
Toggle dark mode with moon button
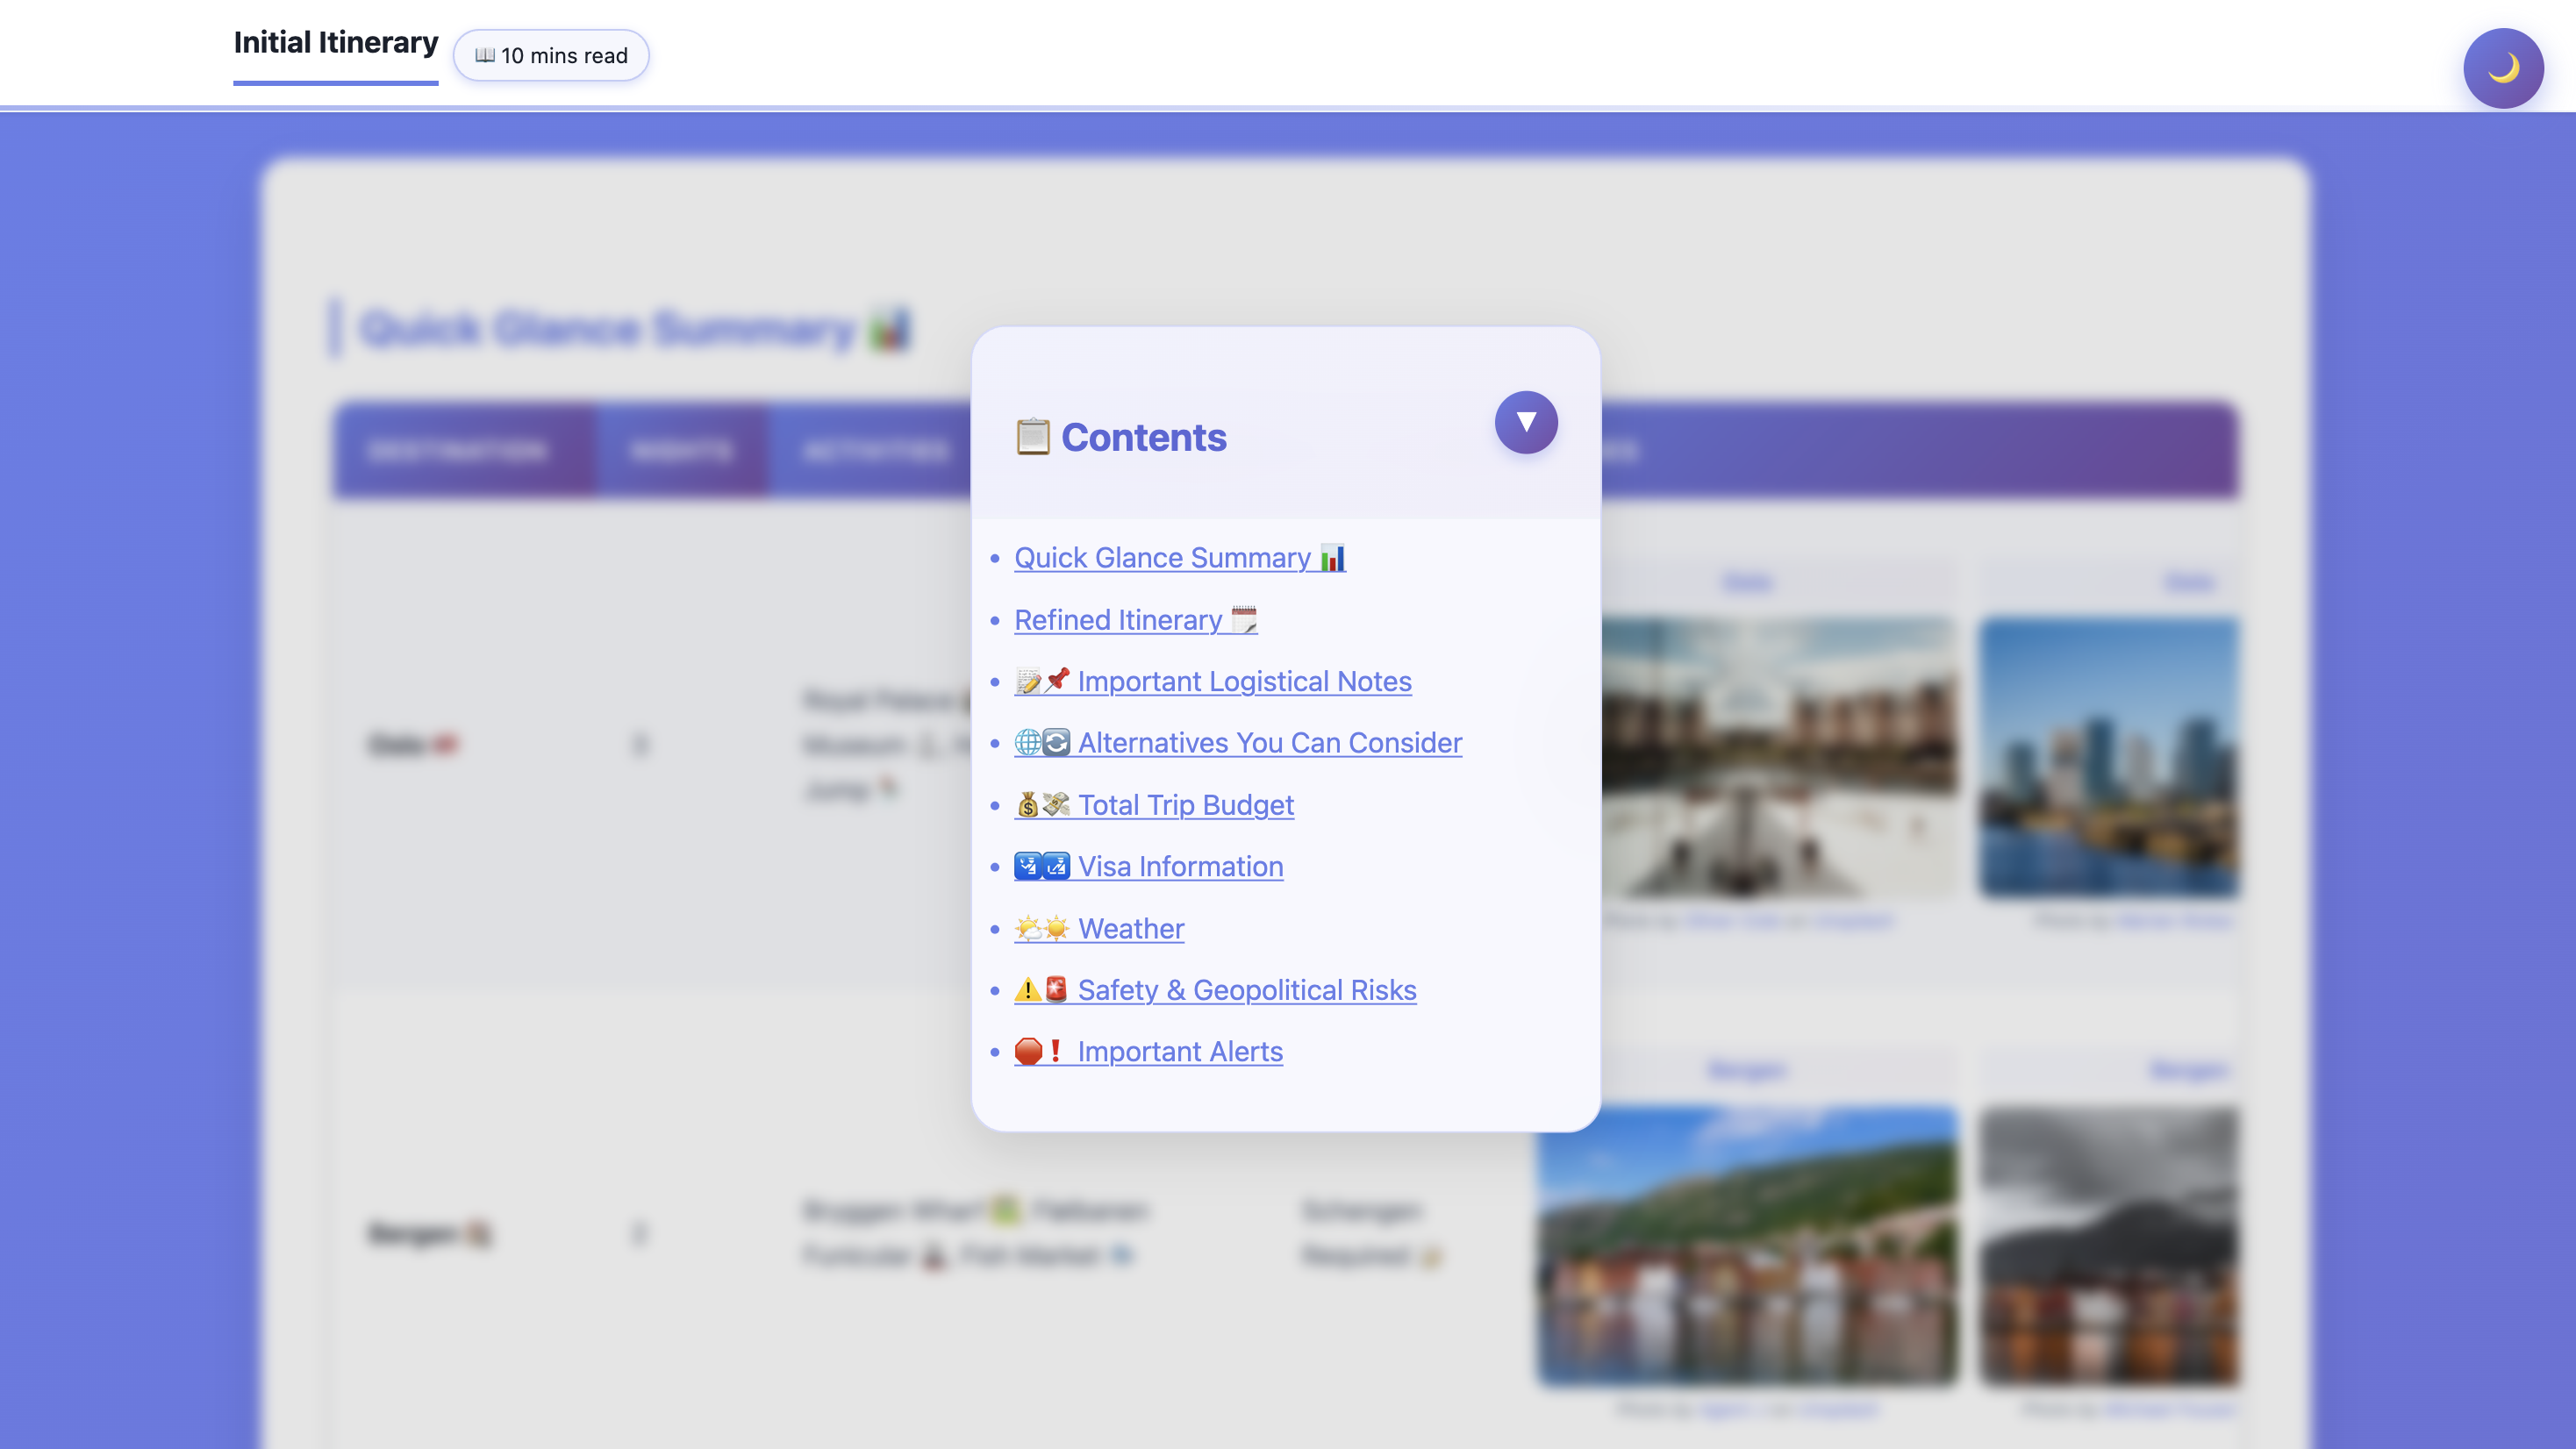pos(2502,68)
